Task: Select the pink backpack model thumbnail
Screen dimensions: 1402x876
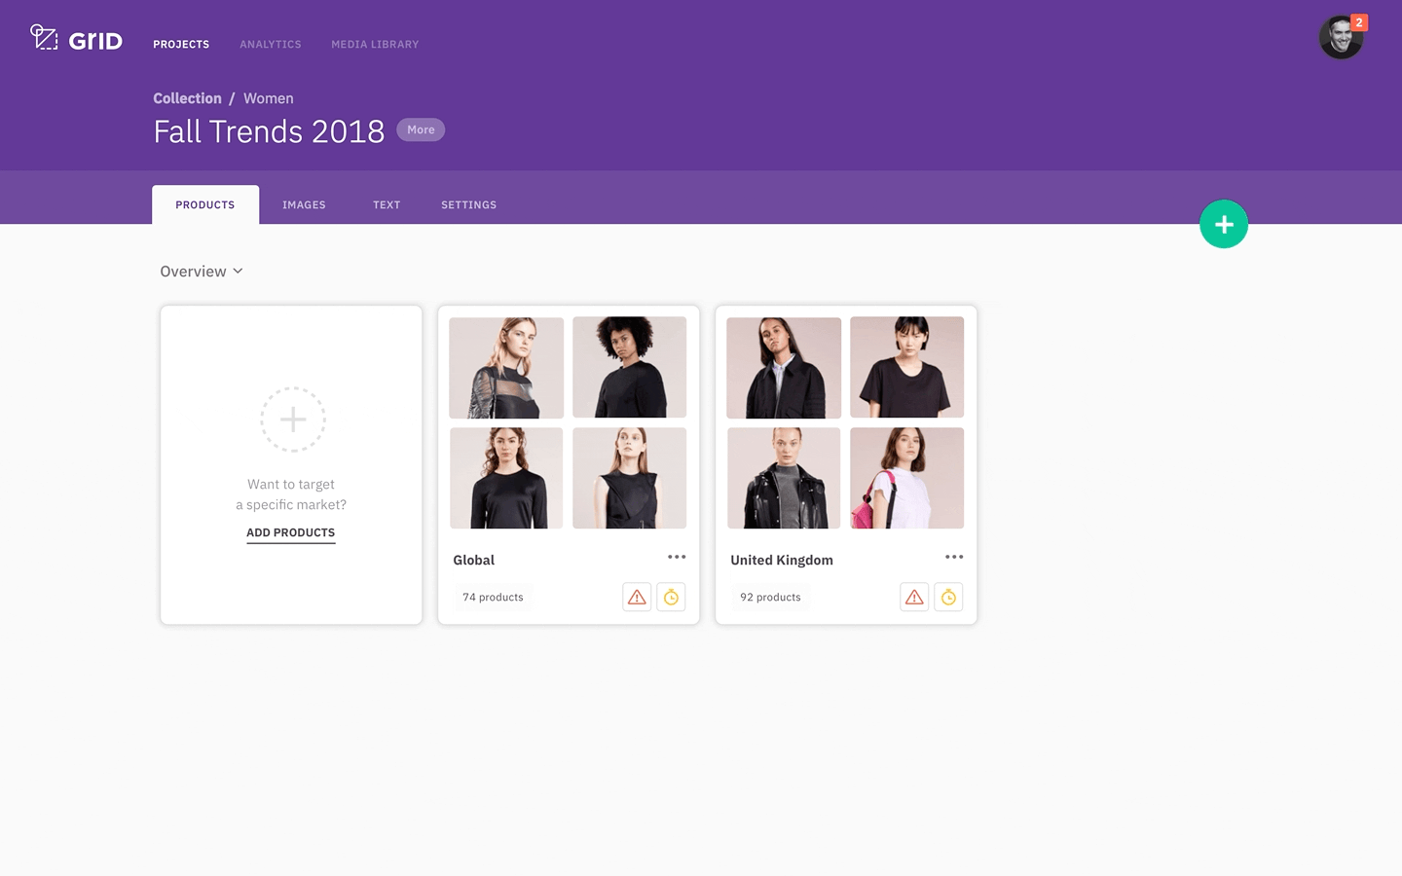Action: [x=906, y=478]
